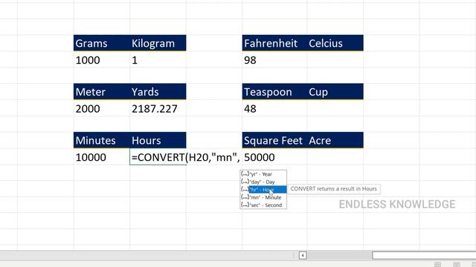Select the Fahrenheit header cell
This screenshot has height=267, width=476.
click(x=274, y=43)
